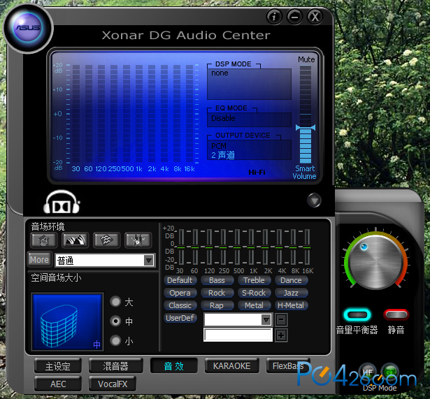The image size is (430, 399).
Task: Click the DSP MODE none display box
Action: pyautogui.click(x=249, y=84)
